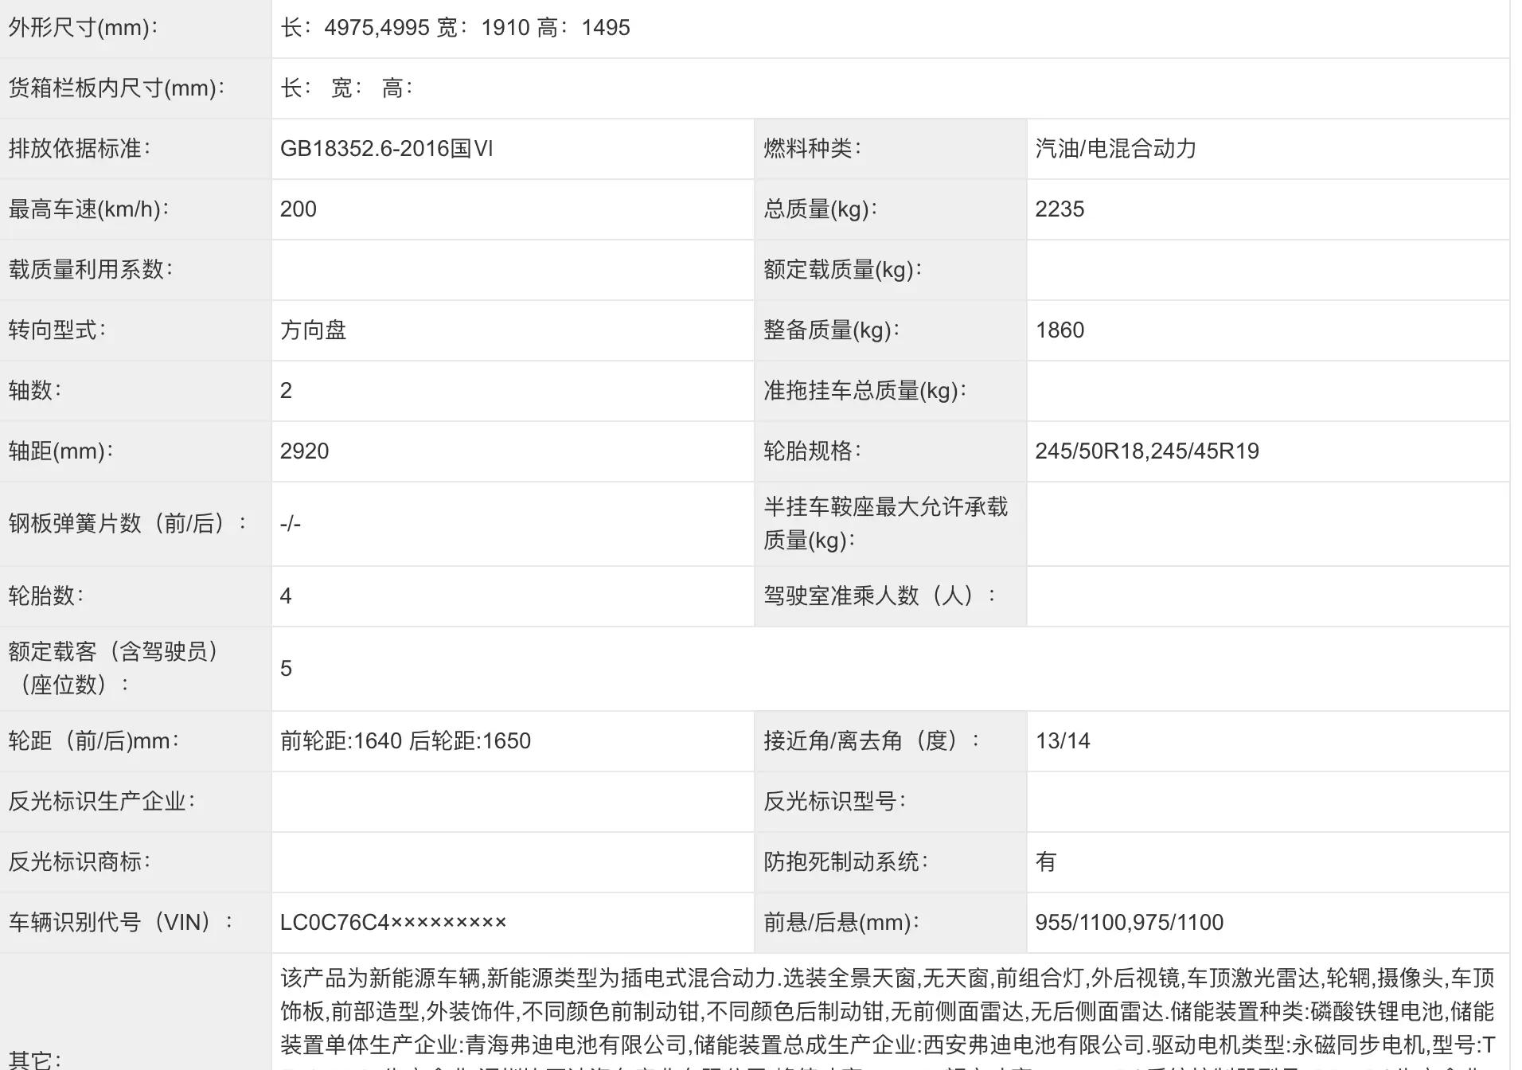Click the 准拖挂车总质量(kg) label
The width and height of the screenshot is (1522, 1070).
(x=864, y=391)
